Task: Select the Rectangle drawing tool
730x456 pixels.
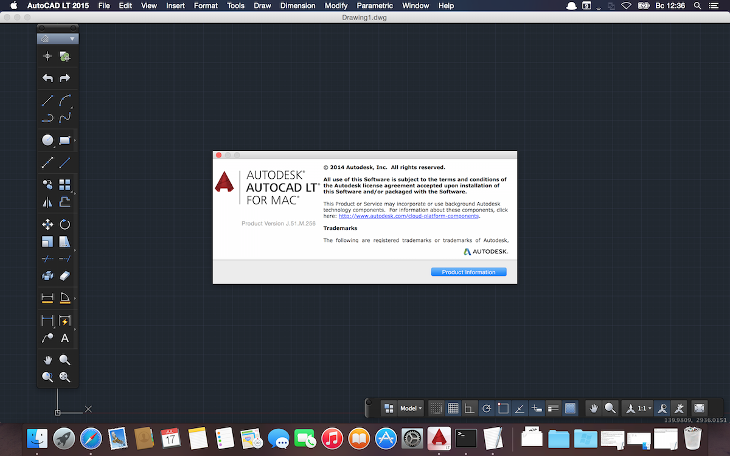Action: [x=64, y=140]
